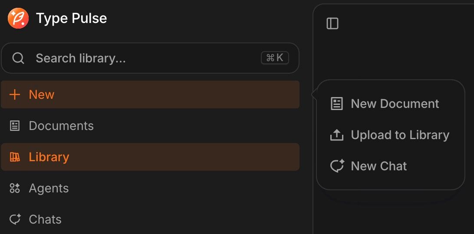Image resolution: width=474 pixels, height=234 pixels.
Task: Click the orange plus icon beside New
Action: 14,94
